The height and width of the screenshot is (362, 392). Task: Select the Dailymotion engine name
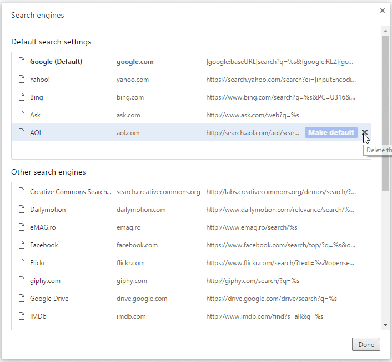(x=48, y=210)
